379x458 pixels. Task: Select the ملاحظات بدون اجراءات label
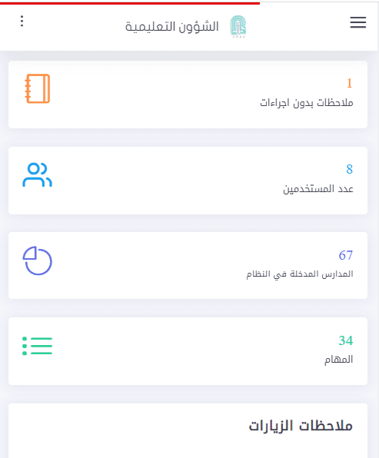pos(307,103)
